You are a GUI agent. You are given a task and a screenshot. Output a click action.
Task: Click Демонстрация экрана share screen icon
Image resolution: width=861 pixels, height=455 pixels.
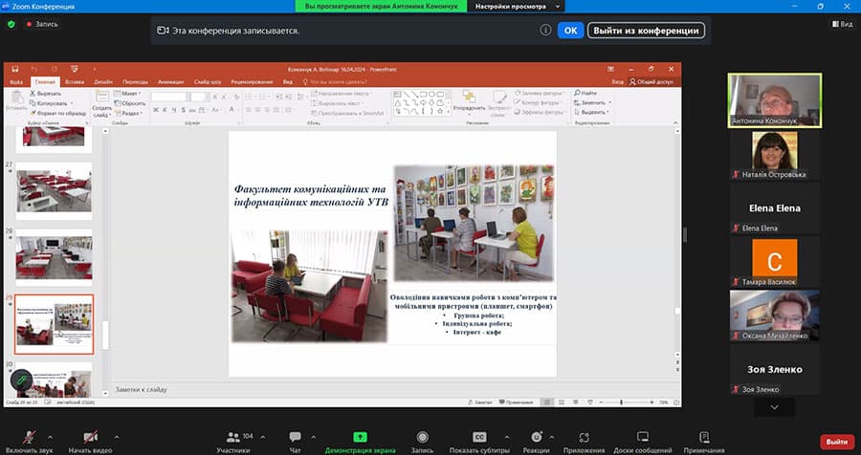(360, 437)
